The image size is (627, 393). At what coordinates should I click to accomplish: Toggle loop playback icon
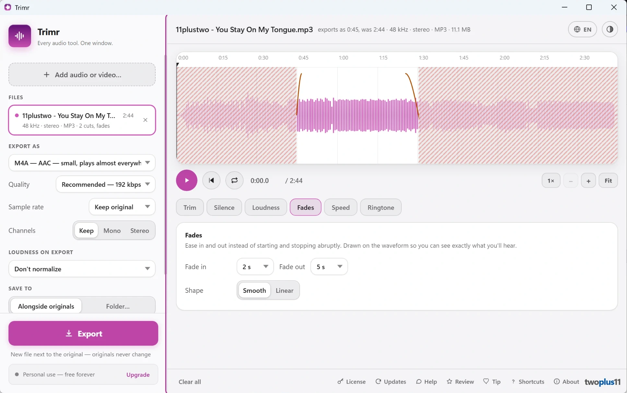click(x=234, y=180)
